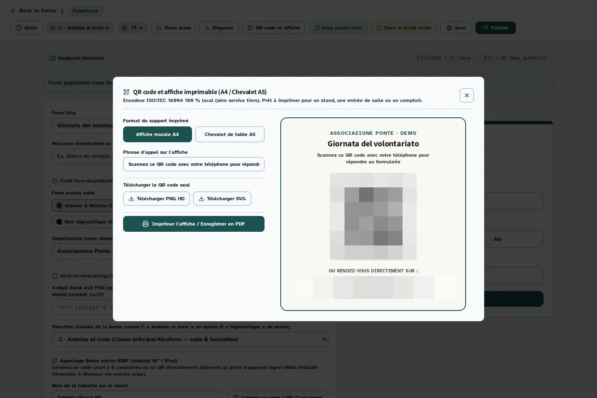Open QR code et affiche from toolbar
The height and width of the screenshot is (398, 597).
(274, 28)
